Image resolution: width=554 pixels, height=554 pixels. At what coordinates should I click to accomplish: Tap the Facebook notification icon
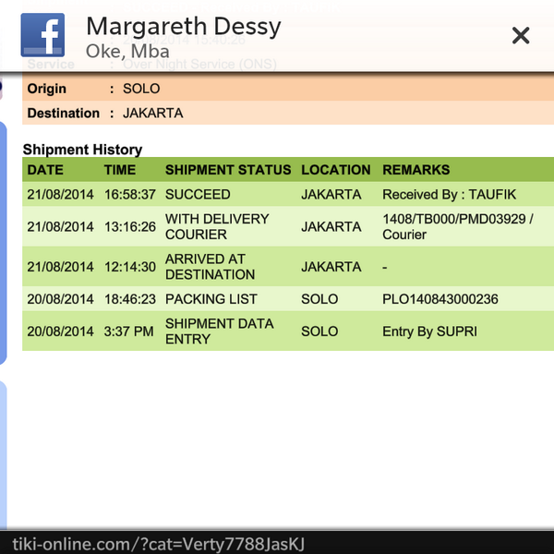click(42, 35)
